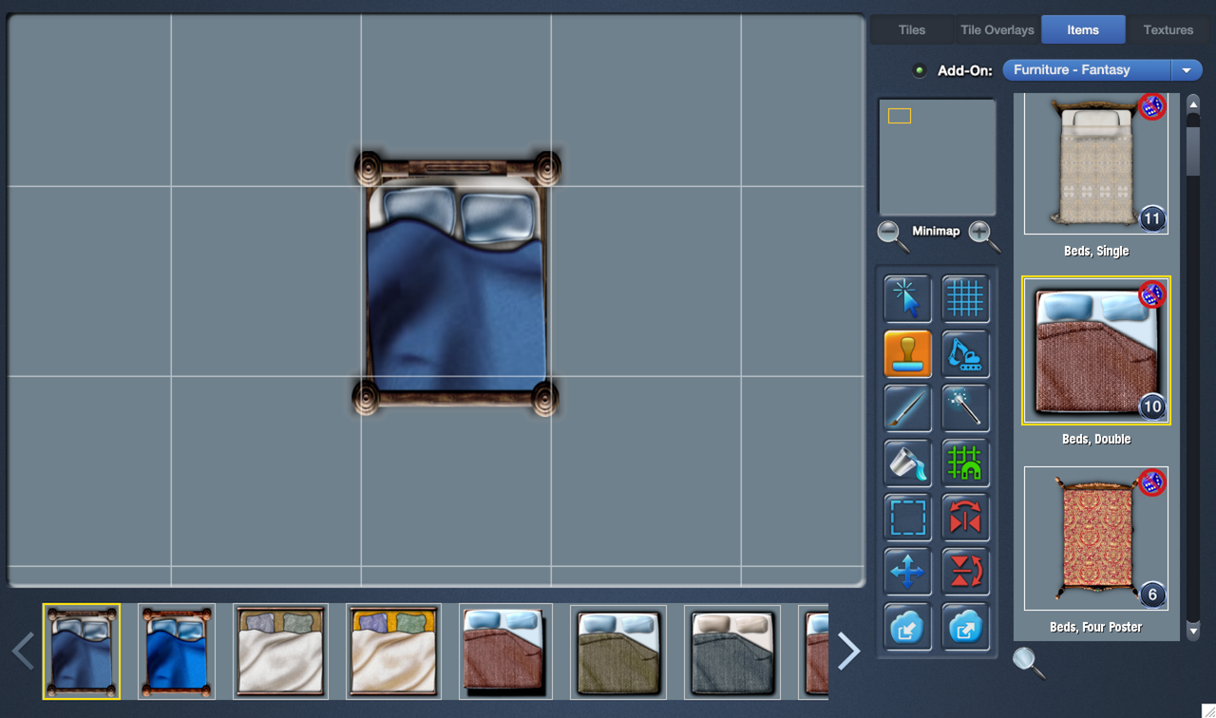Activate the stamp placement tool
Image resolution: width=1216 pixels, height=718 pixels.
(907, 353)
